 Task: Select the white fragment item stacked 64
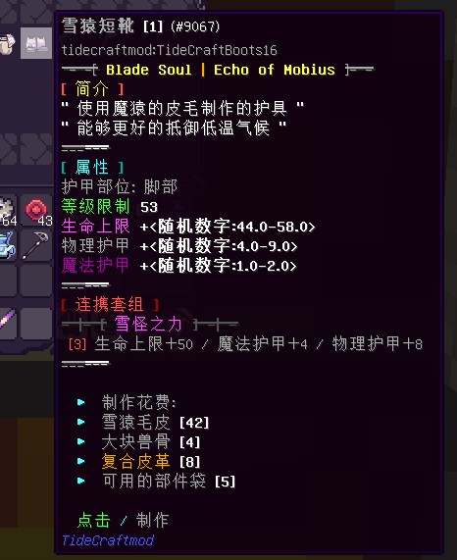(8, 211)
